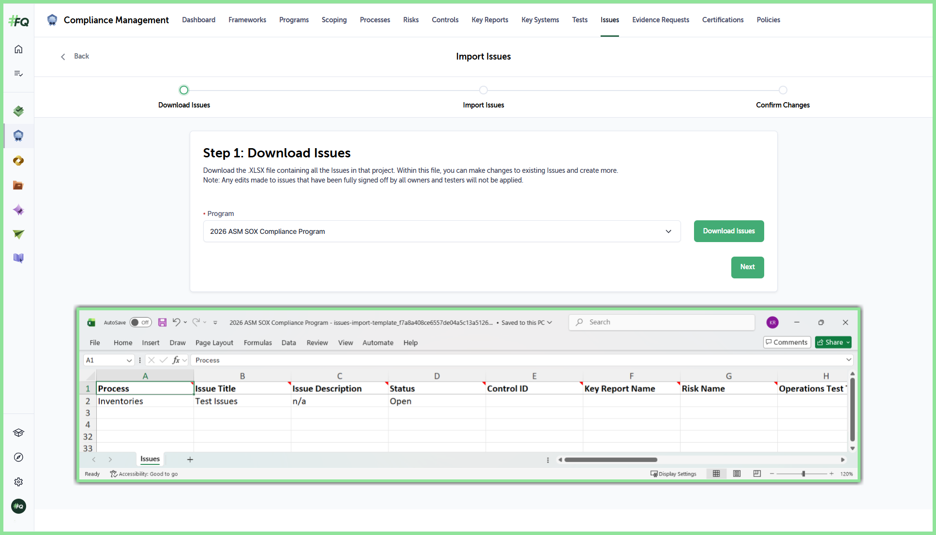The width and height of the screenshot is (936, 535).
Task: Open the Comments button in Excel
Action: [x=787, y=342]
